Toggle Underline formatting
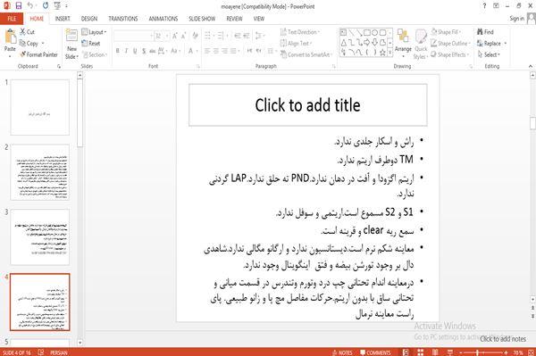 pyautogui.click(x=135, y=51)
